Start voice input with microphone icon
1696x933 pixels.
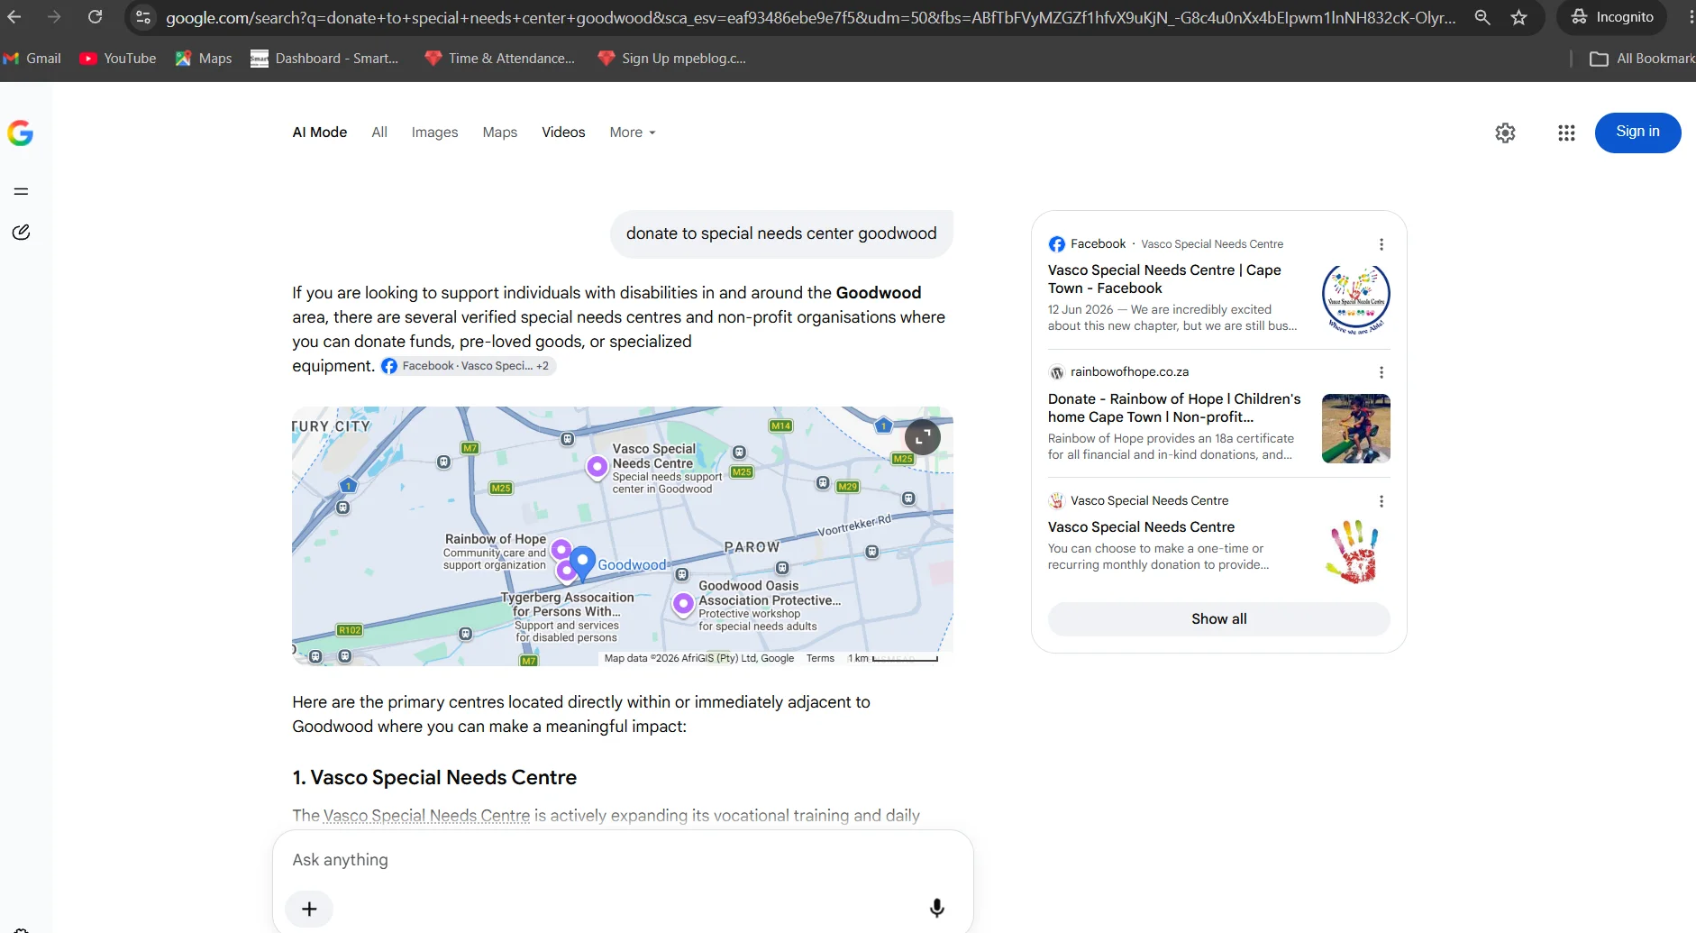click(936, 909)
